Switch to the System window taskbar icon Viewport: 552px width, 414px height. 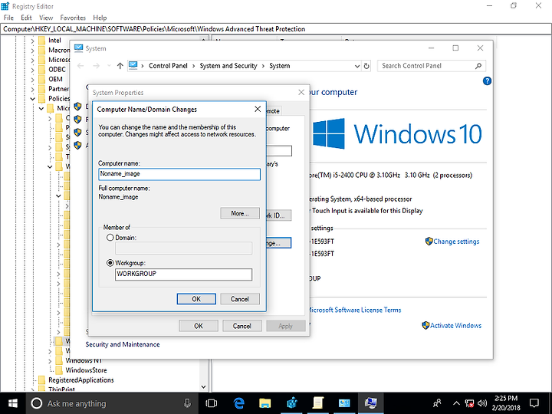(371, 403)
